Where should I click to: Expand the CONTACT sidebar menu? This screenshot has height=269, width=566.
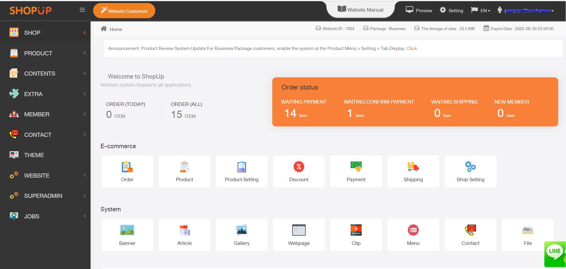(x=45, y=135)
